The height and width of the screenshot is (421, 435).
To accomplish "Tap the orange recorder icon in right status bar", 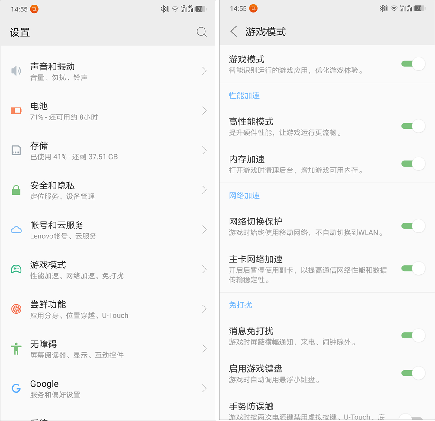I will coord(253,8).
